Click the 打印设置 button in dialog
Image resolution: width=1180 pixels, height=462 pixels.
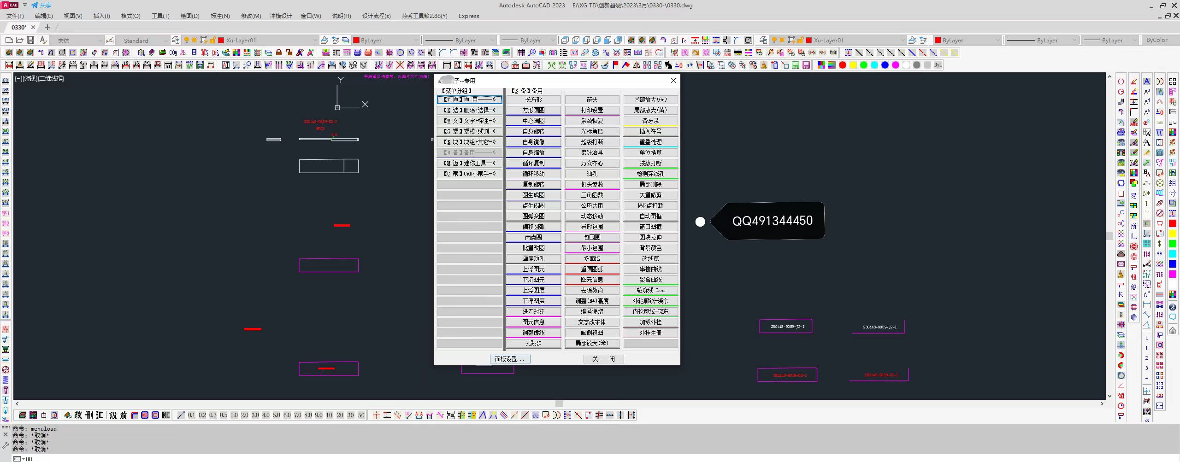pos(592,110)
